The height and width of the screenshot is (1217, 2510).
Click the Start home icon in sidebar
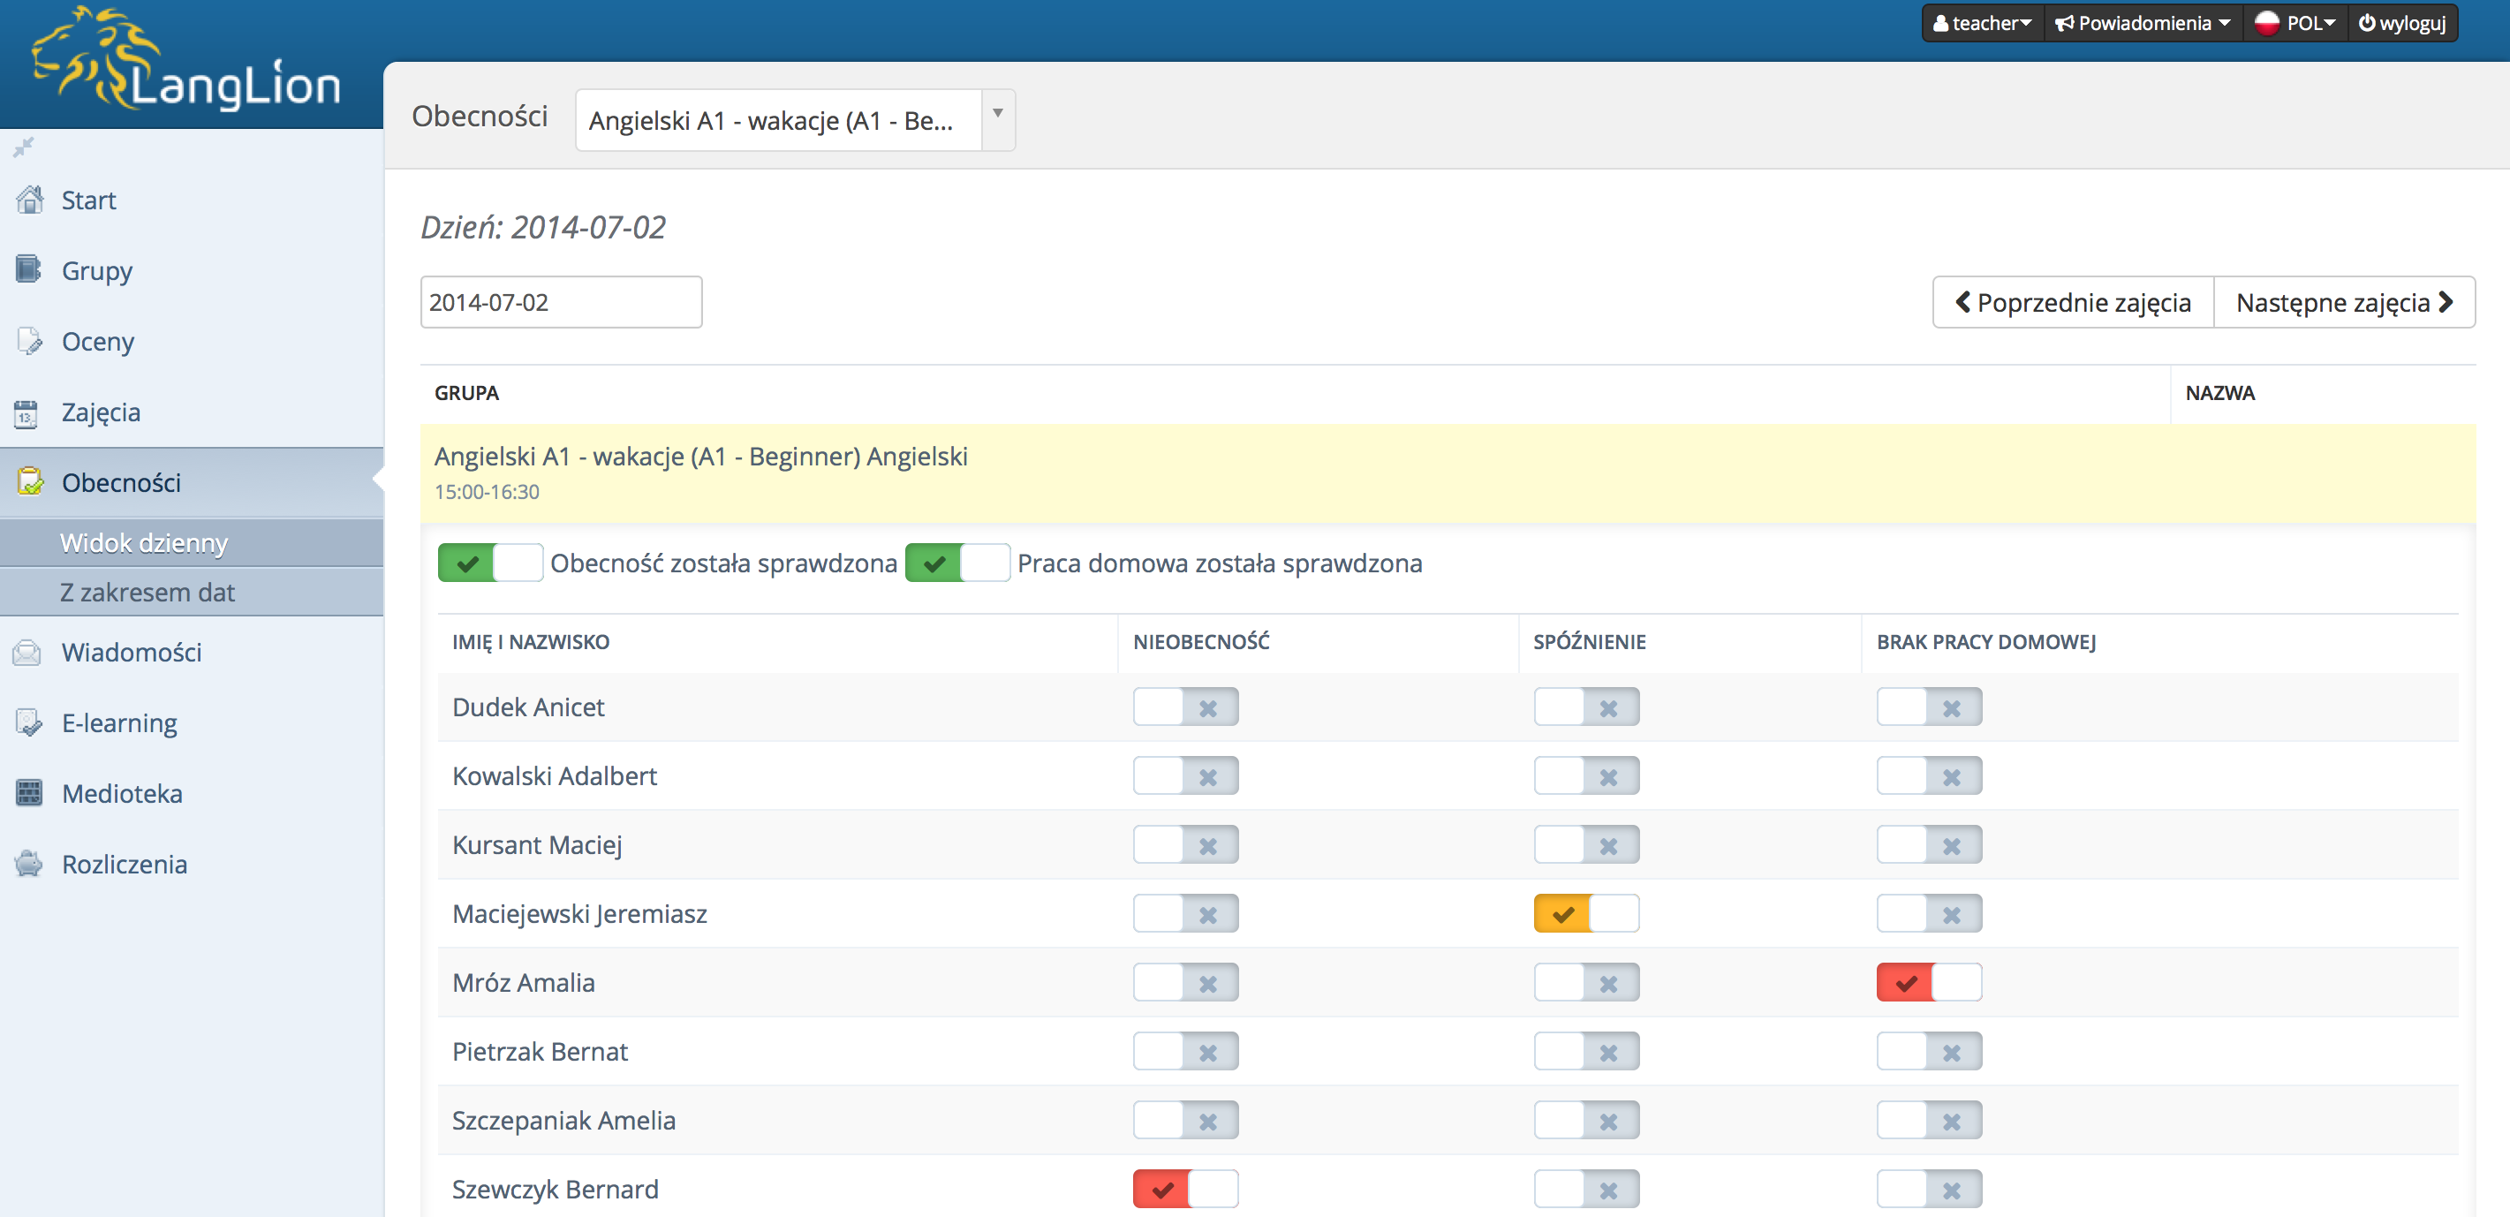click(x=30, y=200)
